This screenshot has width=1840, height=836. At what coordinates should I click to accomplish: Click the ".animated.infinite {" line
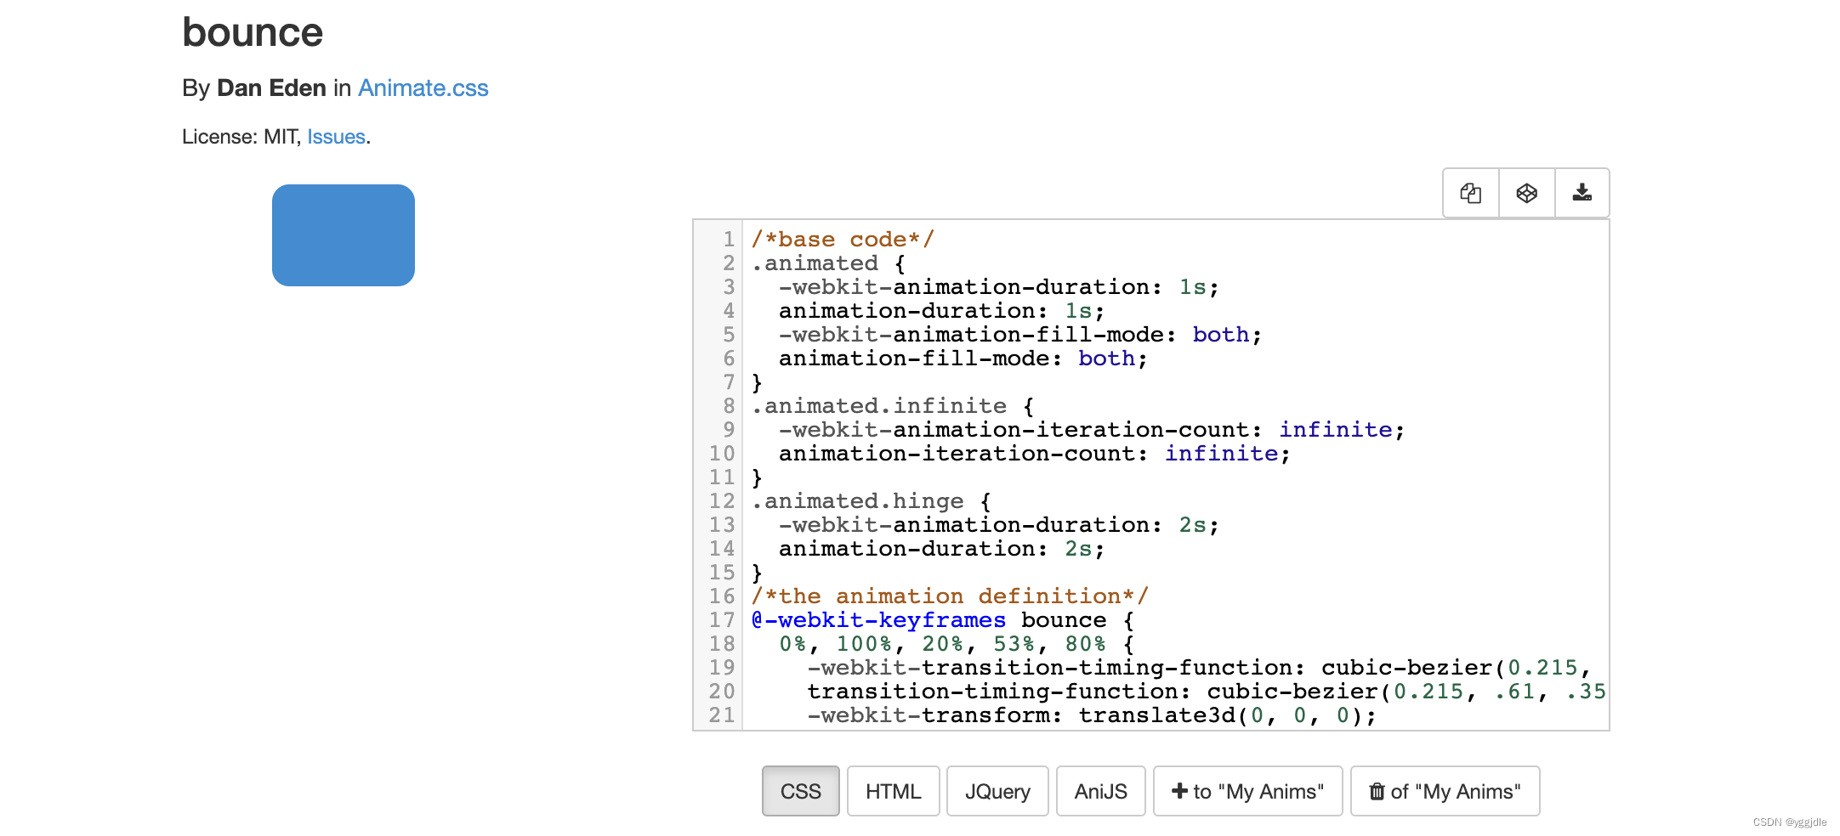tap(893, 406)
